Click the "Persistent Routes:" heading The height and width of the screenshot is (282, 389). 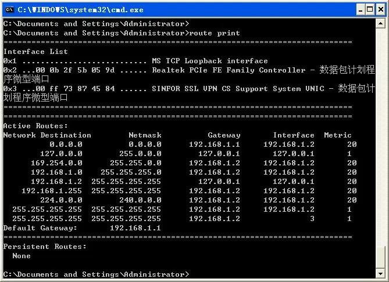tap(45, 247)
